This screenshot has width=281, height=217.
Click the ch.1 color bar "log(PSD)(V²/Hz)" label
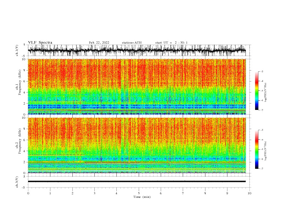[x=266, y=93]
